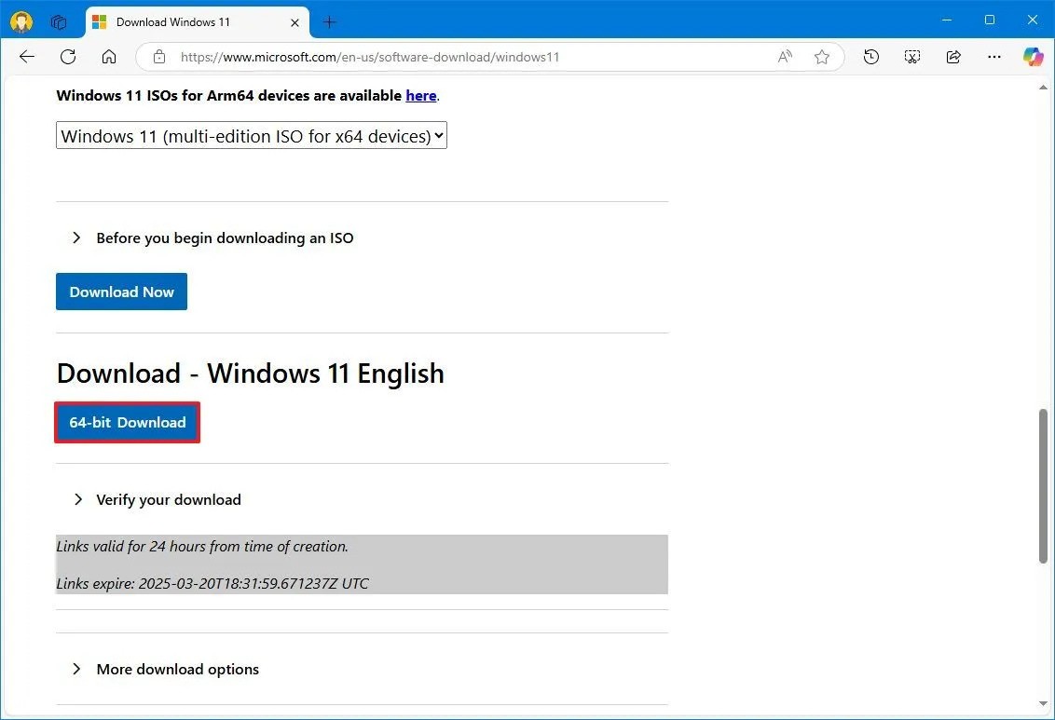Open a new browser tab
Image resolution: width=1055 pixels, height=720 pixels.
(329, 21)
